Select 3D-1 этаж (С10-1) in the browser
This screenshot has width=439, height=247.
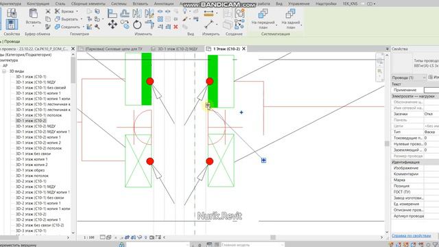[x=31, y=77]
